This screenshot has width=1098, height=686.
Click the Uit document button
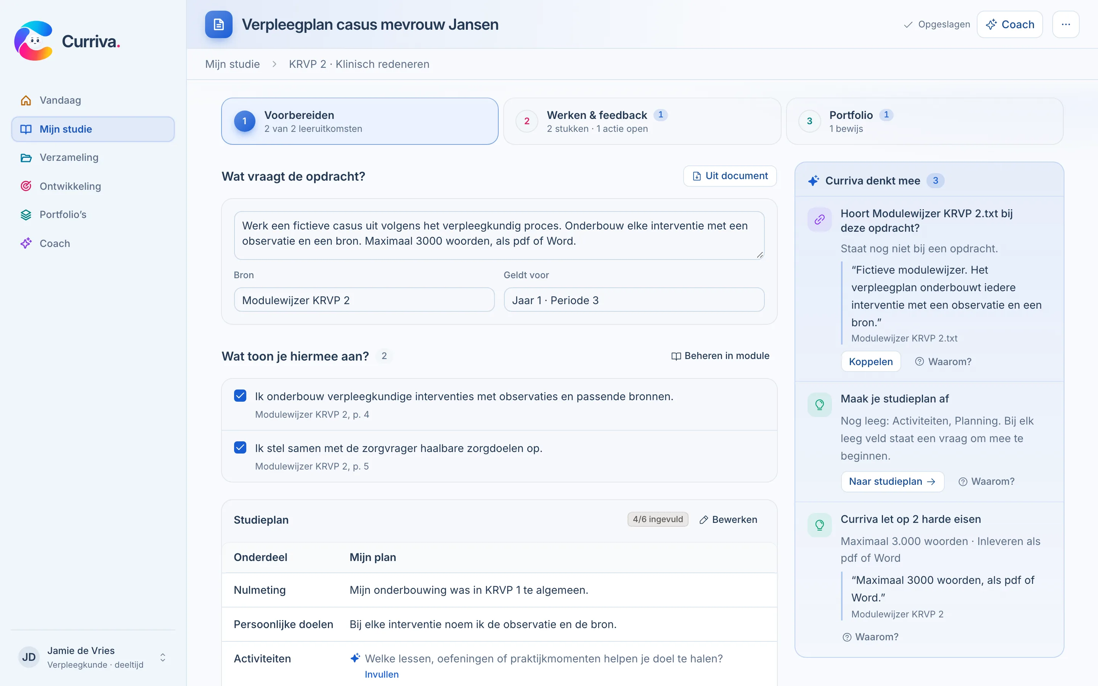pyautogui.click(x=730, y=176)
